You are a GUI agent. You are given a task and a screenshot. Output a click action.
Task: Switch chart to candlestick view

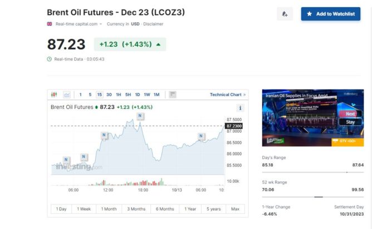click(54, 94)
